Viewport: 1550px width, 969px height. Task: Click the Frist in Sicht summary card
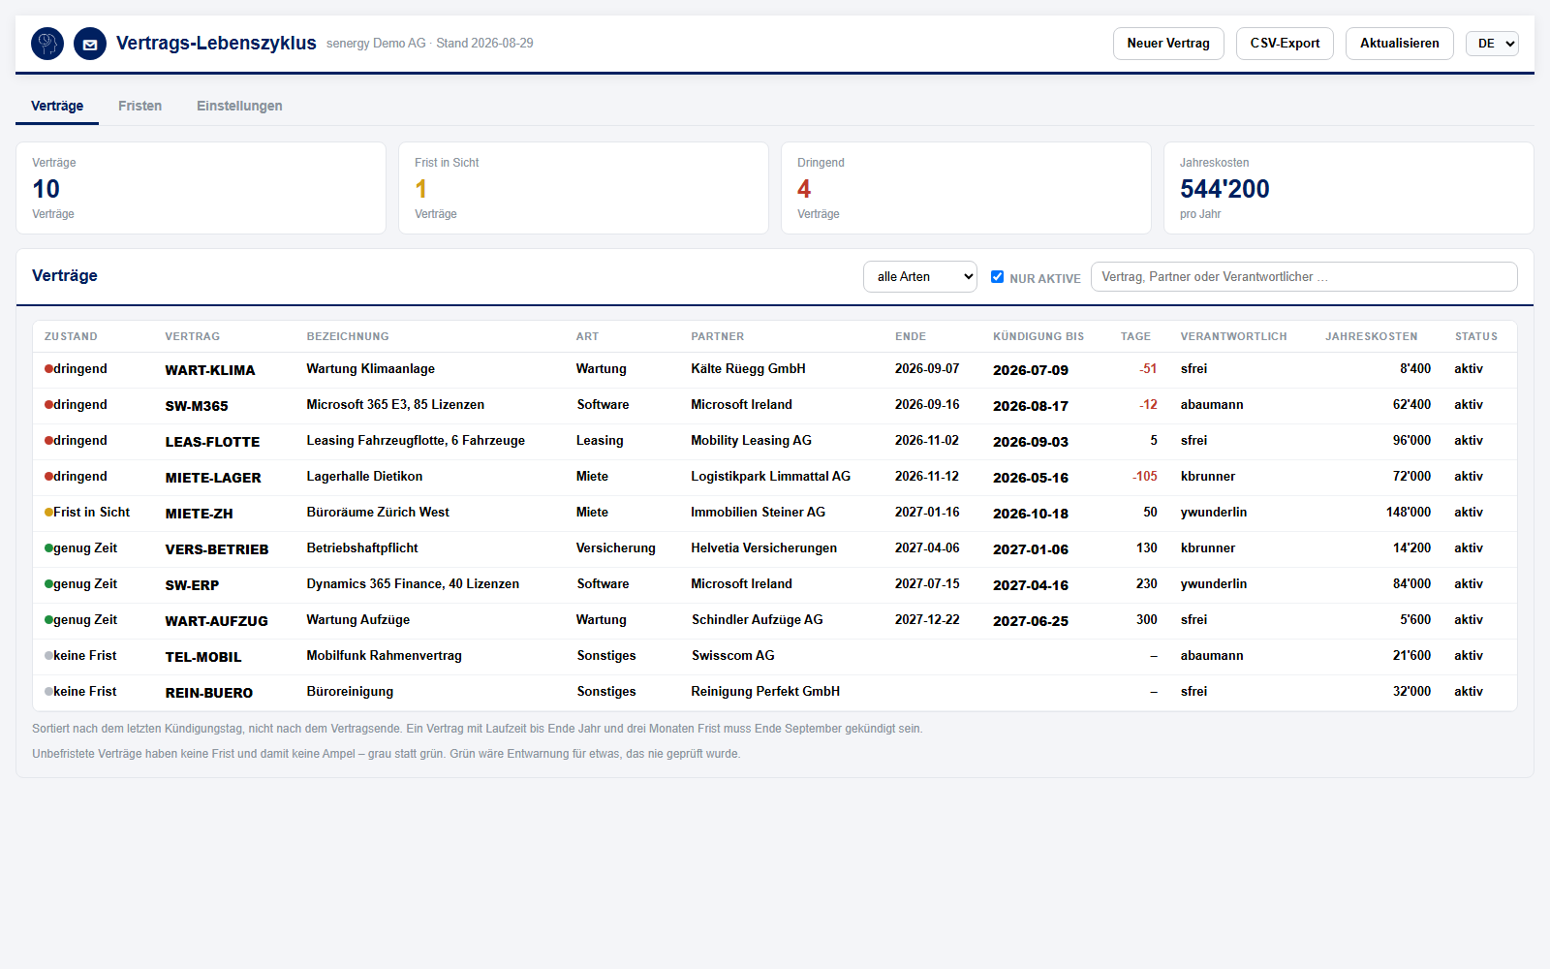coord(583,188)
